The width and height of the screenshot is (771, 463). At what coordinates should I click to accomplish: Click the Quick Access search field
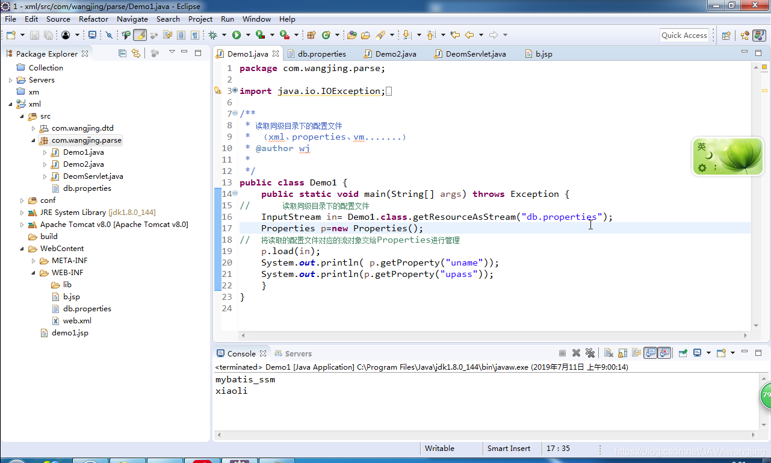point(684,35)
